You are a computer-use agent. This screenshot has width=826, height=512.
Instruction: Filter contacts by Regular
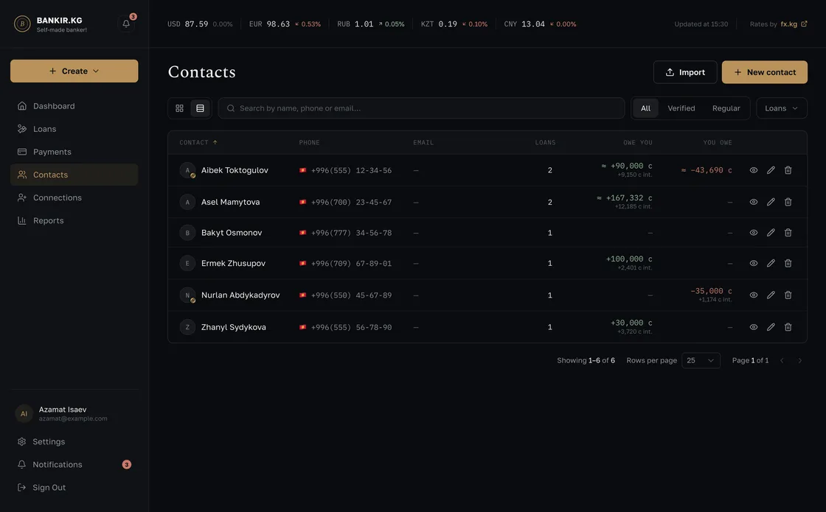(x=726, y=108)
